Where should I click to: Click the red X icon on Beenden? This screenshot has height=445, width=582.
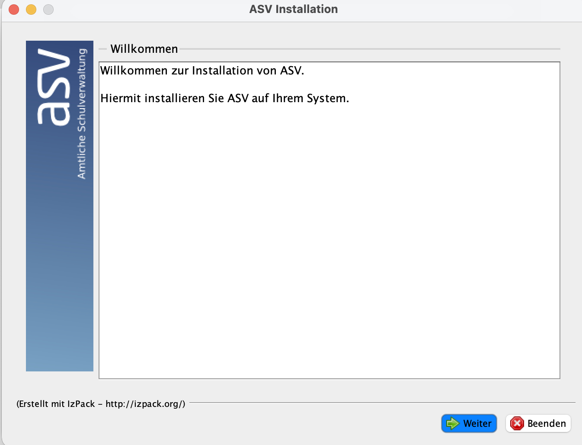[x=517, y=423]
